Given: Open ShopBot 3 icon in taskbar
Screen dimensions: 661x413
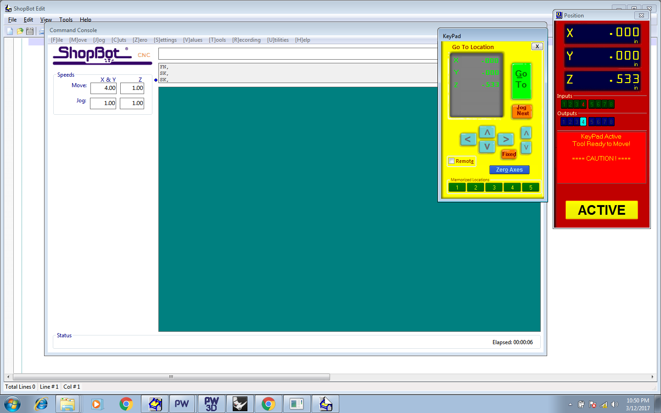Looking at the screenshot, I should (155, 404).
